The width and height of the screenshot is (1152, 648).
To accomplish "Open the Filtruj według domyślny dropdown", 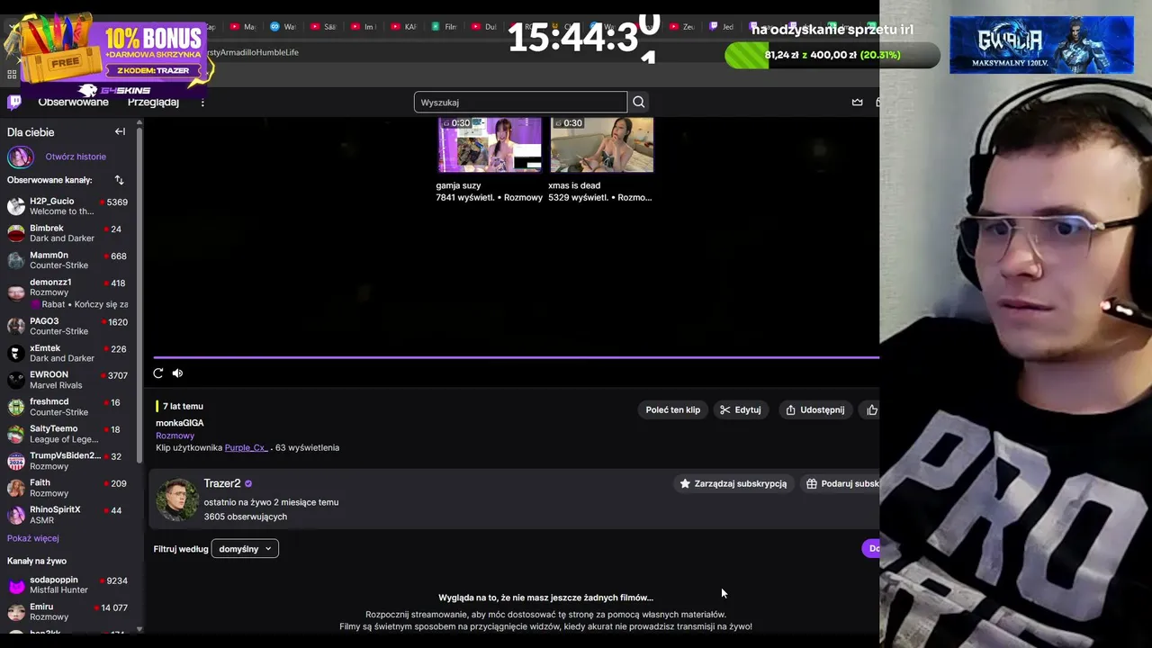I will (245, 549).
